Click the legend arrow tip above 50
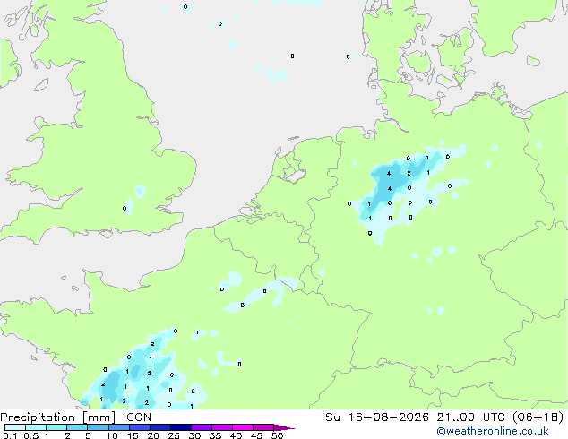The image size is (568, 439). click(x=284, y=427)
